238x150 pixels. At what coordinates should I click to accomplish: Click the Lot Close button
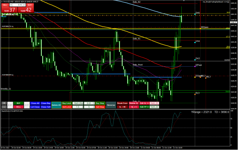tap(35, 107)
